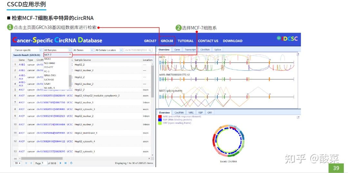Open gene link A1CF in row 6
The height and width of the screenshot is (173, 348).
pyautogui.click(x=22, y=96)
